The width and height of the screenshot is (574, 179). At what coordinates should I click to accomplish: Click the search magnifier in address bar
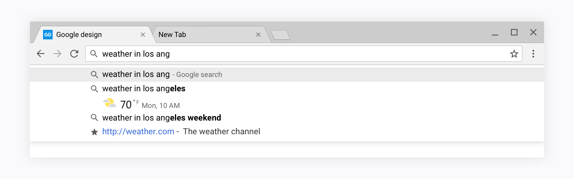tap(94, 54)
